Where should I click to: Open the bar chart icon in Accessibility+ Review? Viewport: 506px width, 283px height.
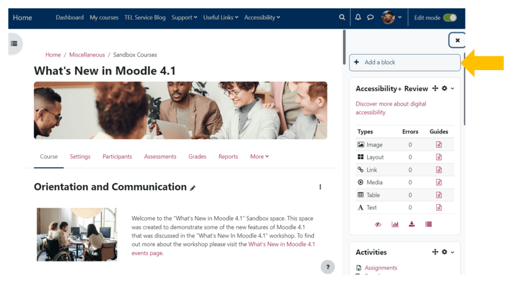[395, 224]
